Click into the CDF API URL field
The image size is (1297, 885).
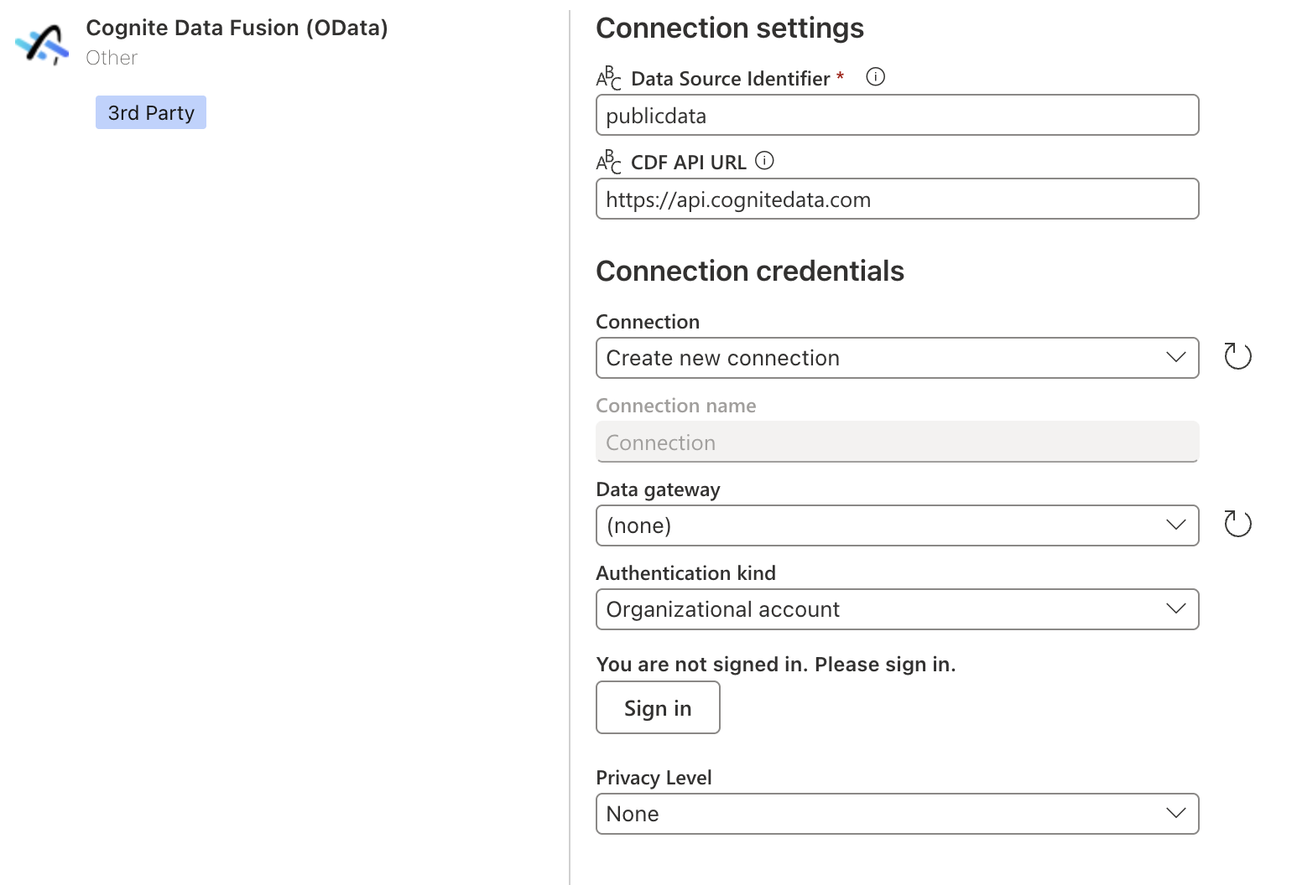tap(897, 199)
